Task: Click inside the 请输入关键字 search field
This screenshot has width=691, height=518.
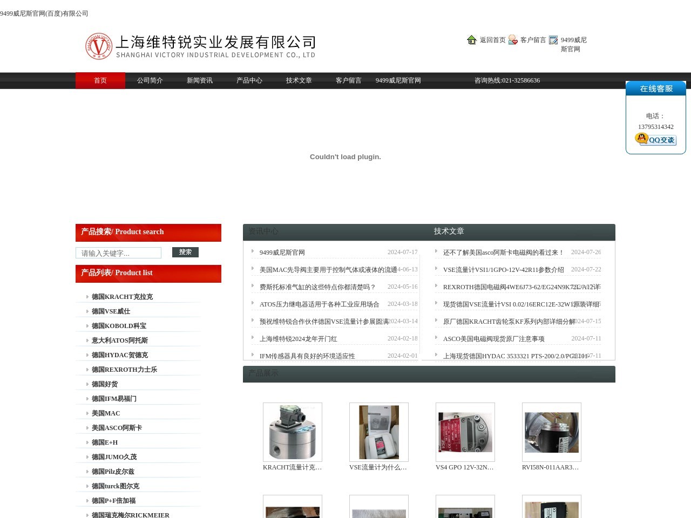Action: [118, 253]
